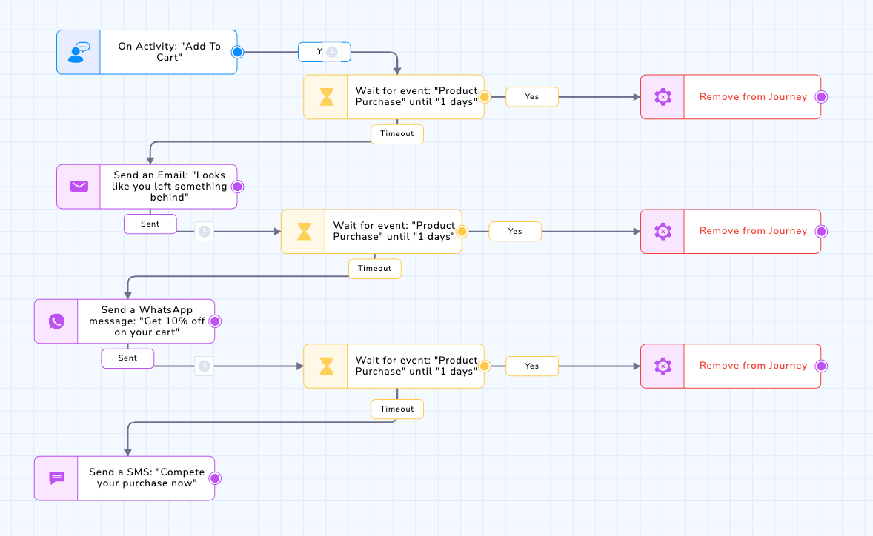This screenshot has height=536, width=873.
Task: Select the Yes label on the middle wait branch
Action: (515, 231)
